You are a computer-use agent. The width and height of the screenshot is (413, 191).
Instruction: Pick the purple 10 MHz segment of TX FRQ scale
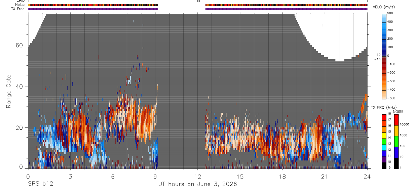coord(384,159)
